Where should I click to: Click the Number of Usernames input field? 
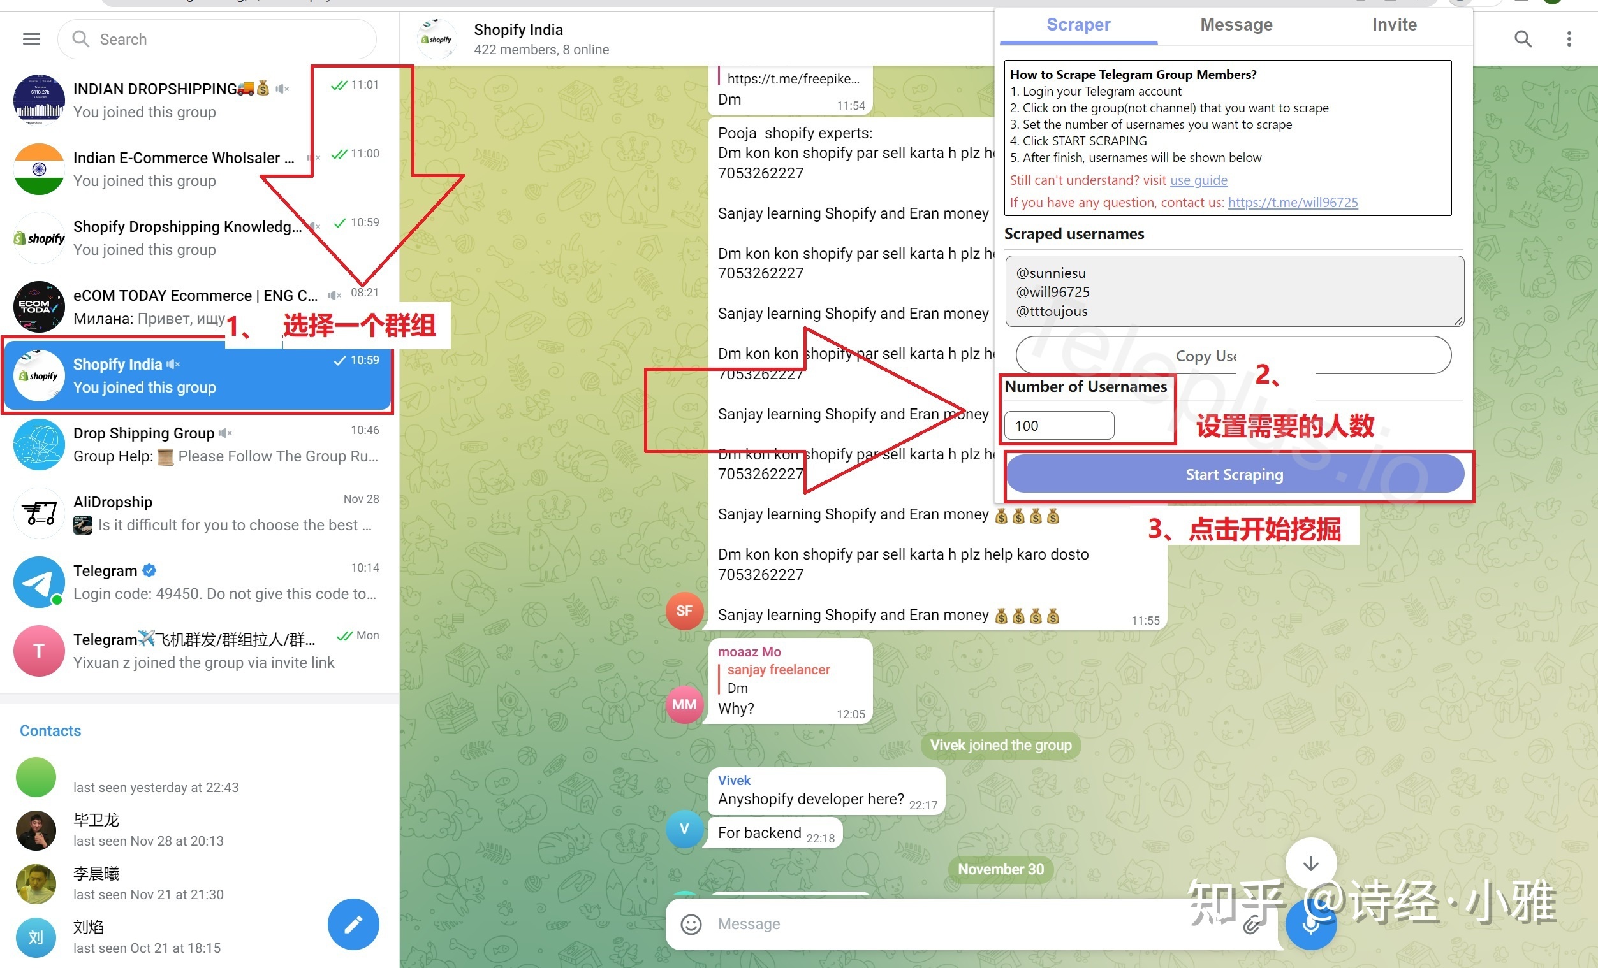coord(1059,425)
